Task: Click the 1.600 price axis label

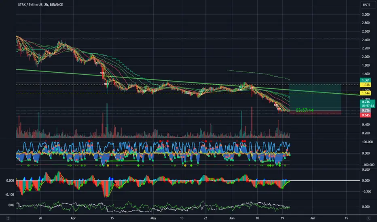Action: (366, 74)
